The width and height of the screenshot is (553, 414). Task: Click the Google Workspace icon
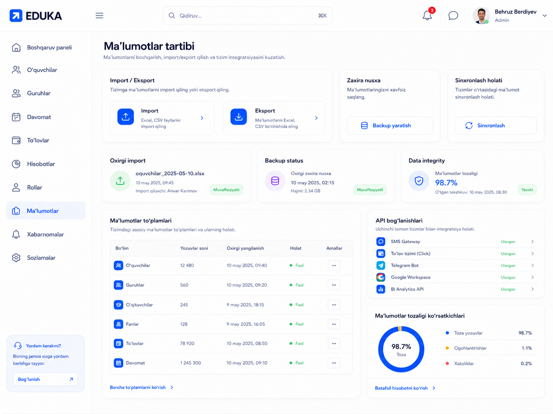pyautogui.click(x=381, y=277)
